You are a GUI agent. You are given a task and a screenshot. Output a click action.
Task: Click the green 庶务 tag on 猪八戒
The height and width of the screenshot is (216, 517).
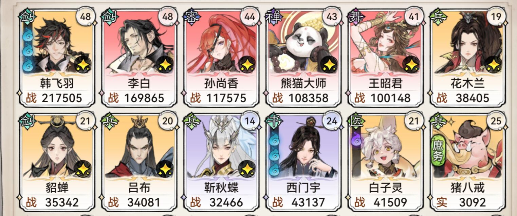click(x=439, y=151)
